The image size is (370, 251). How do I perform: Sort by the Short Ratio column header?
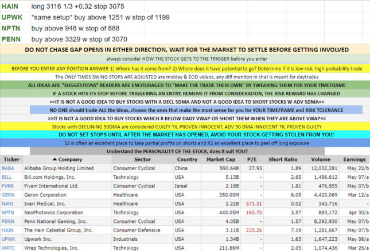(x=283, y=159)
